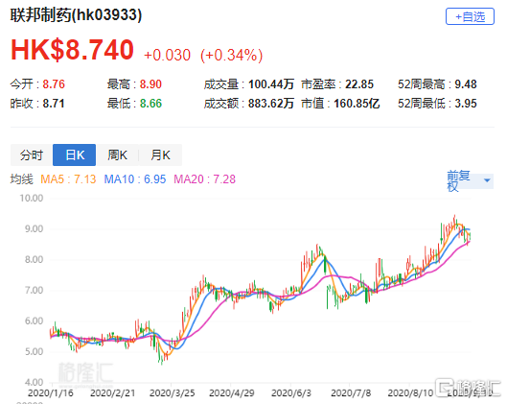507x404 pixels.
Task: Click 成交量 value 100.44万
Action: 271,84
